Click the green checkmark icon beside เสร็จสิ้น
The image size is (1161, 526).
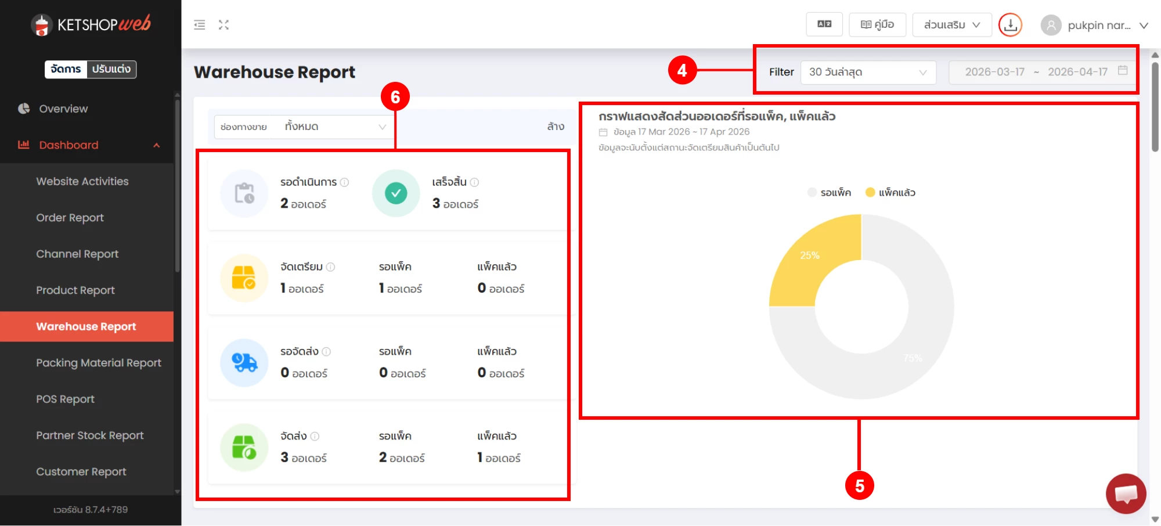pyautogui.click(x=395, y=193)
